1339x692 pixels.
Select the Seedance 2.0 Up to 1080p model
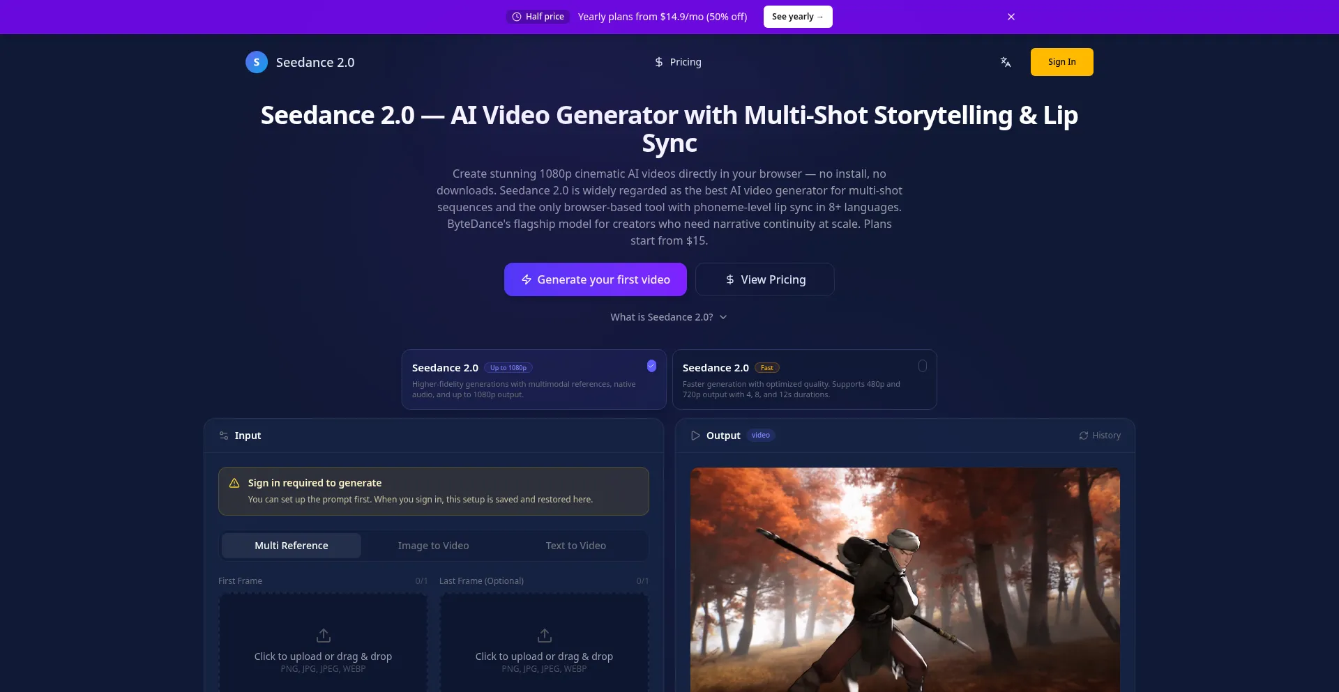[x=534, y=379]
